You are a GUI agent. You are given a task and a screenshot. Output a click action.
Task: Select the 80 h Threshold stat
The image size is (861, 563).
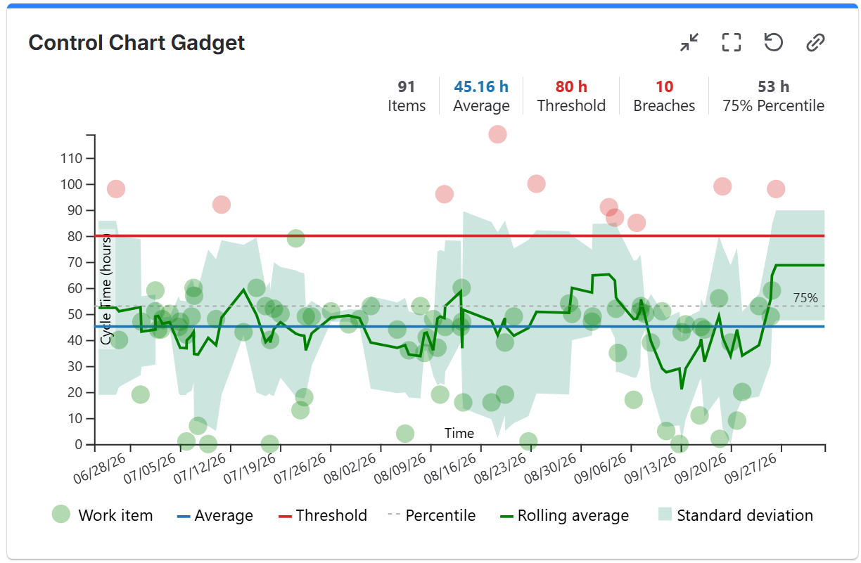coord(571,96)
